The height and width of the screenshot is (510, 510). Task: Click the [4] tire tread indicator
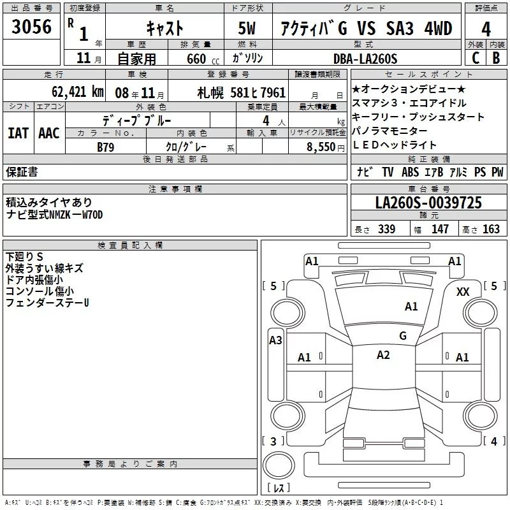click(x=493, y=441)
